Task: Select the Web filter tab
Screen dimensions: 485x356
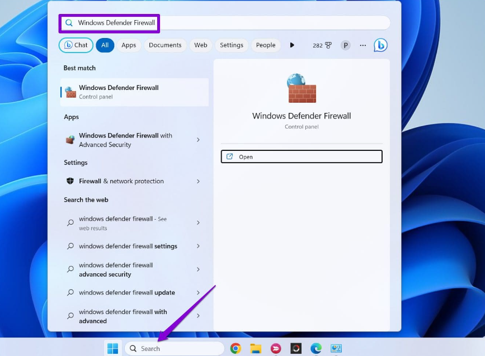Action: [x=201, y=45]
